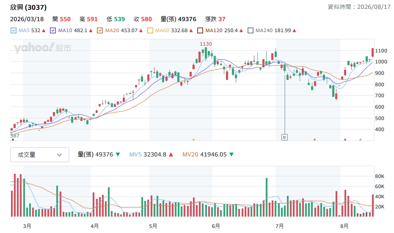Click the MA240 value 181.99
This screenshot has height=233, width=394.
point(283,30)
